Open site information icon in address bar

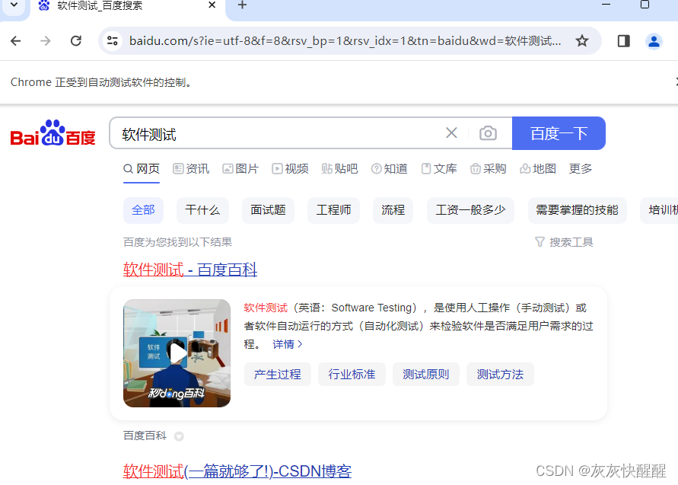(113, 41)
